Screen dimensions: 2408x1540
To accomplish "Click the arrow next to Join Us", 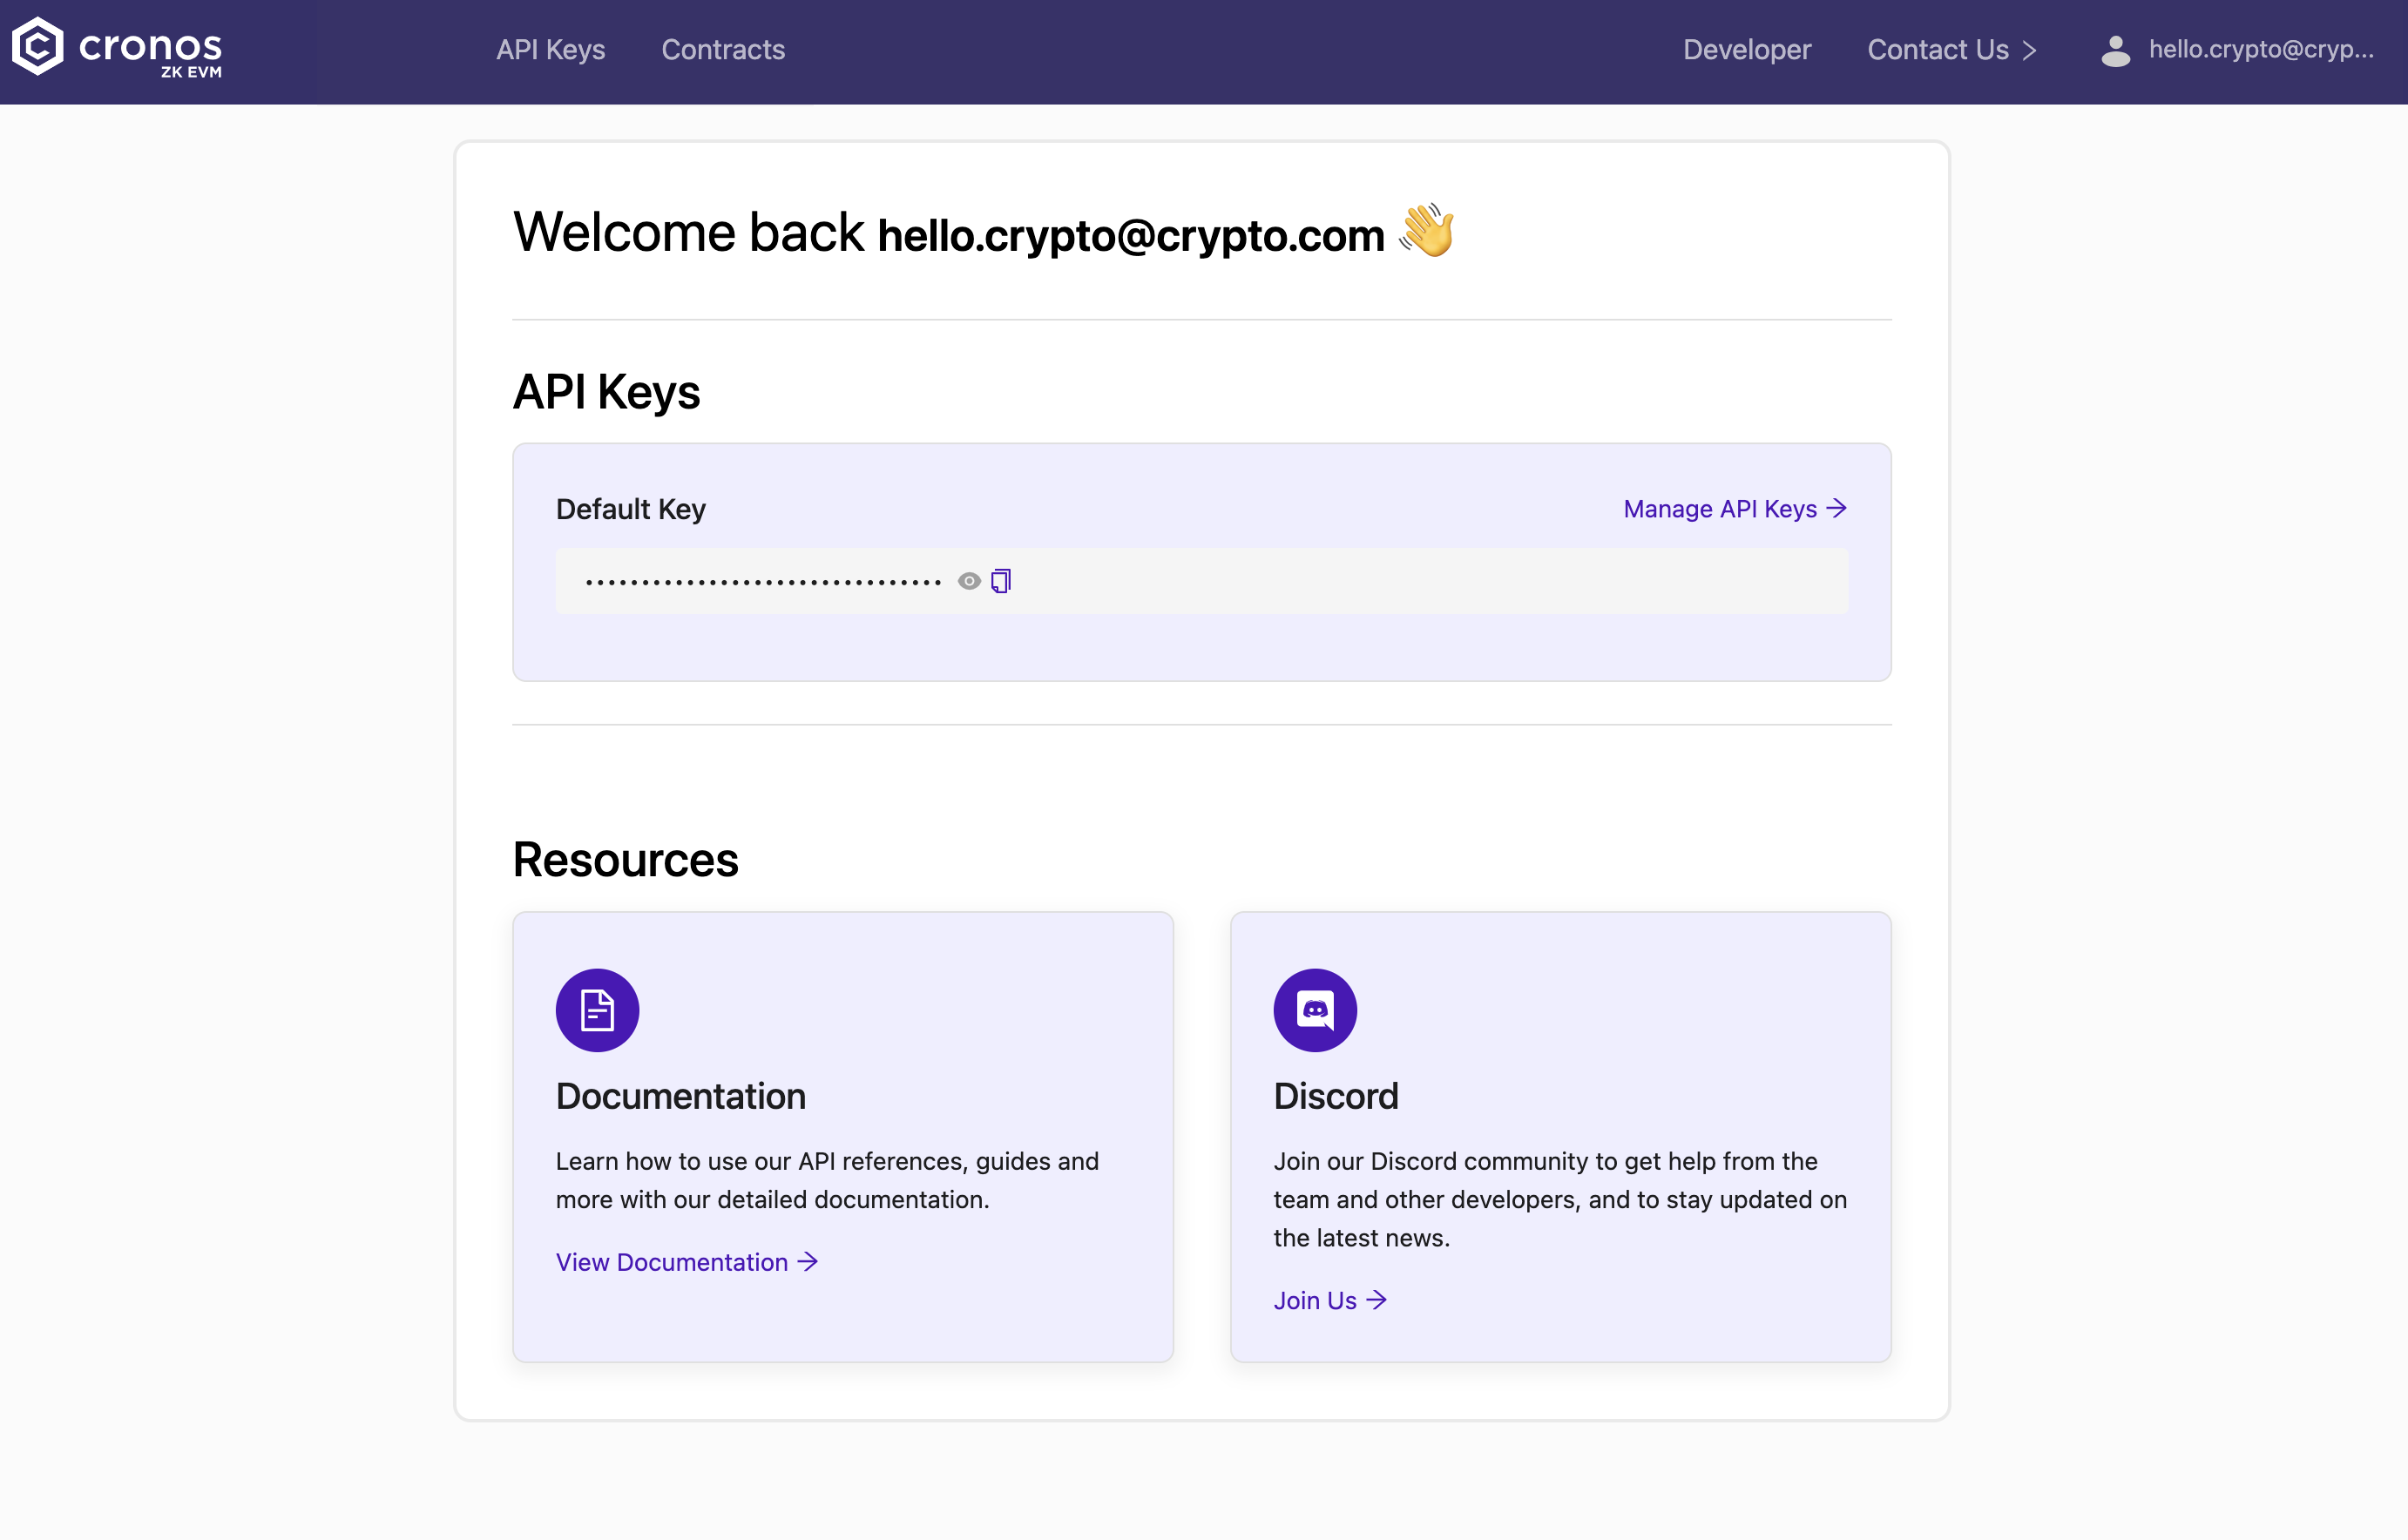I will click(x=1377, y=1300).
